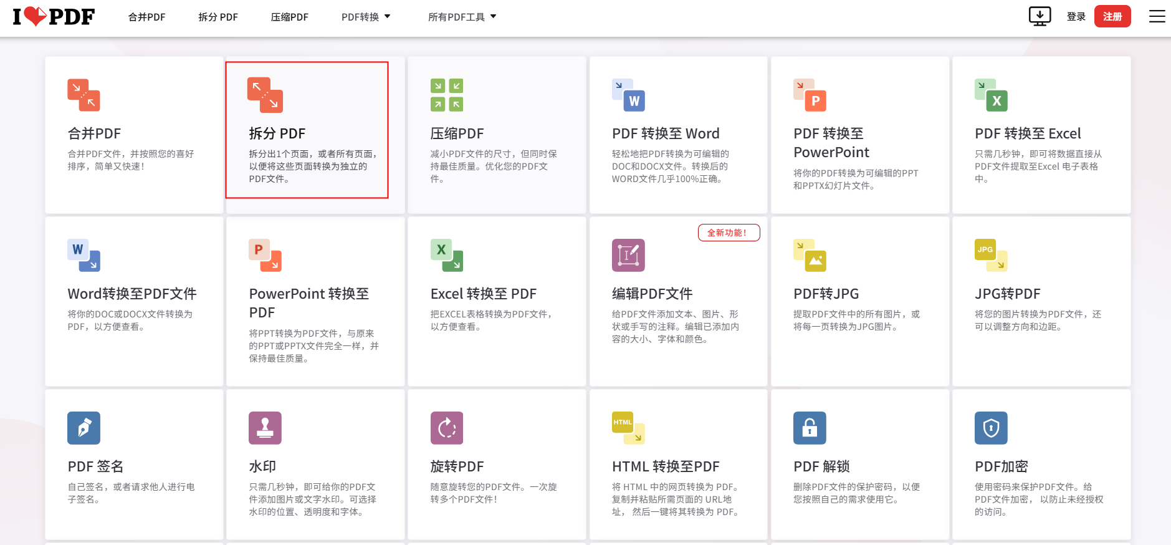
Task: Expand the PDF转换 dropdown menu
Action: coord(366,17)
